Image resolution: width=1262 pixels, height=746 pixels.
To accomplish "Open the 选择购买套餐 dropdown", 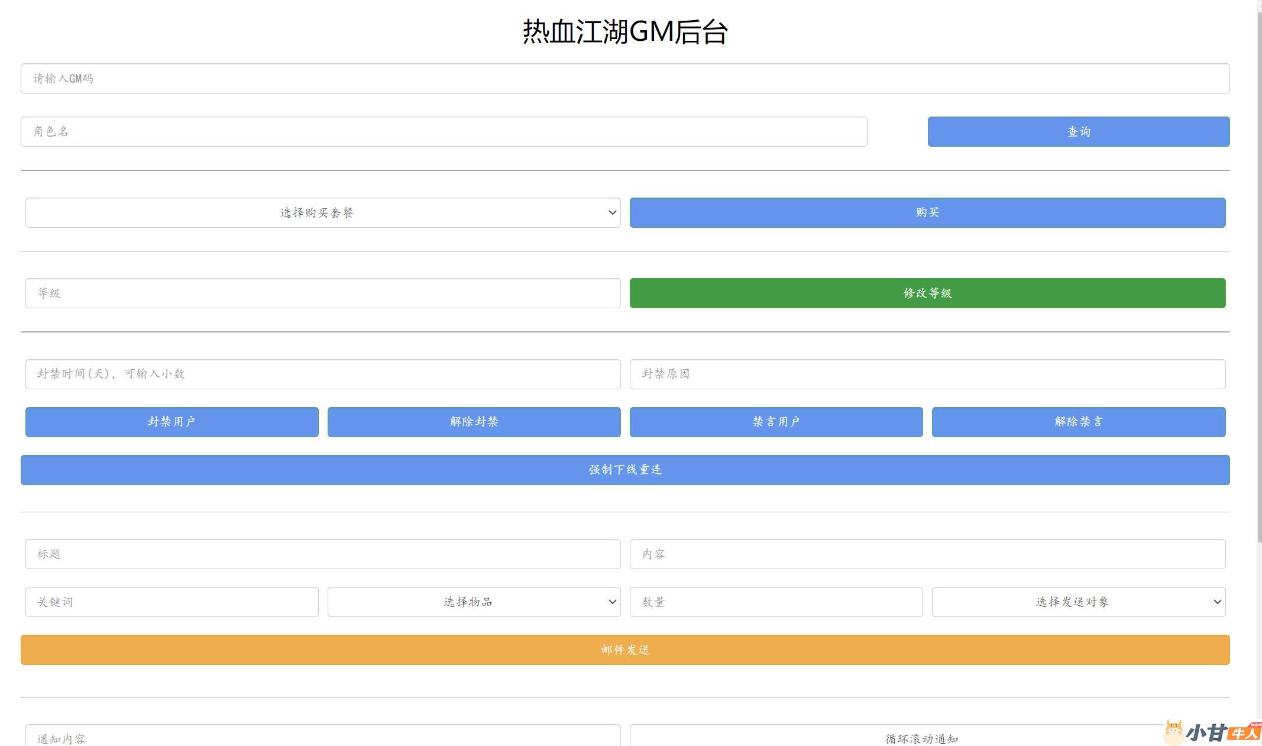I will pyautogui.click(x=323, y=212).
